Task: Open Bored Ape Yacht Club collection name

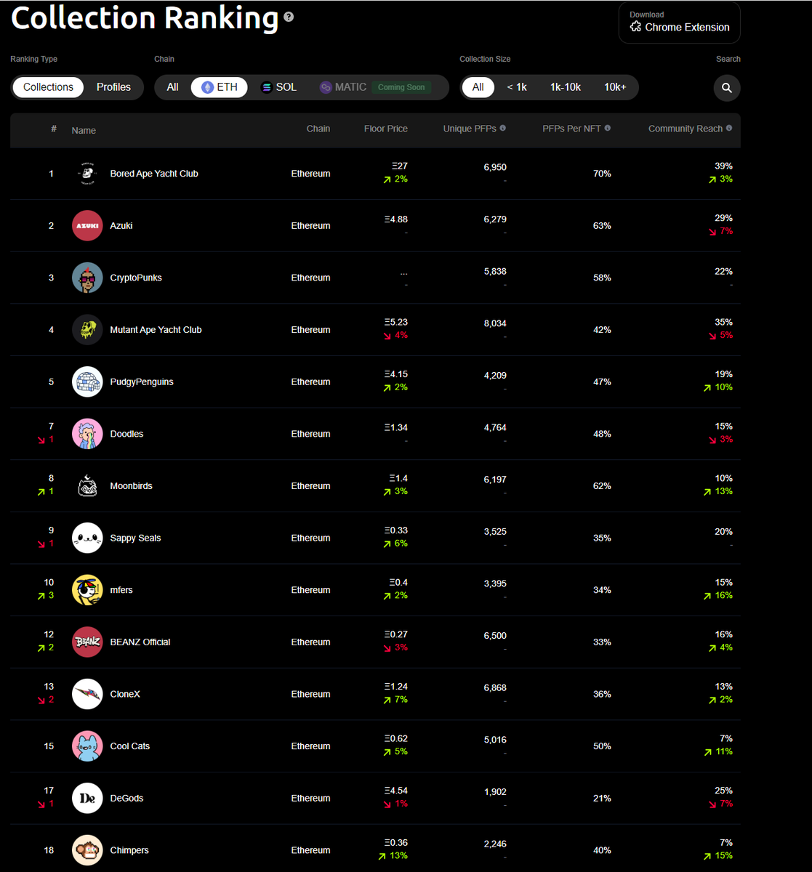Action: [x=154, y=174]
